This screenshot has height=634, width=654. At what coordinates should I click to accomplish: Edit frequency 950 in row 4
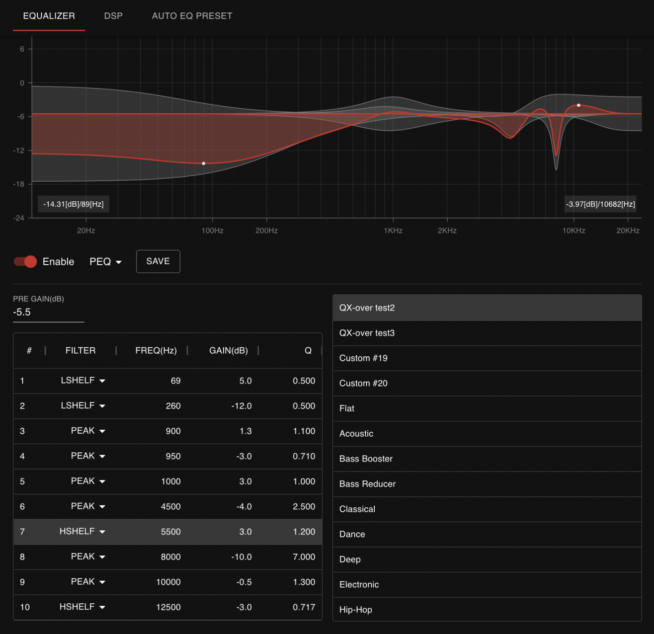(x=173, y=456)
